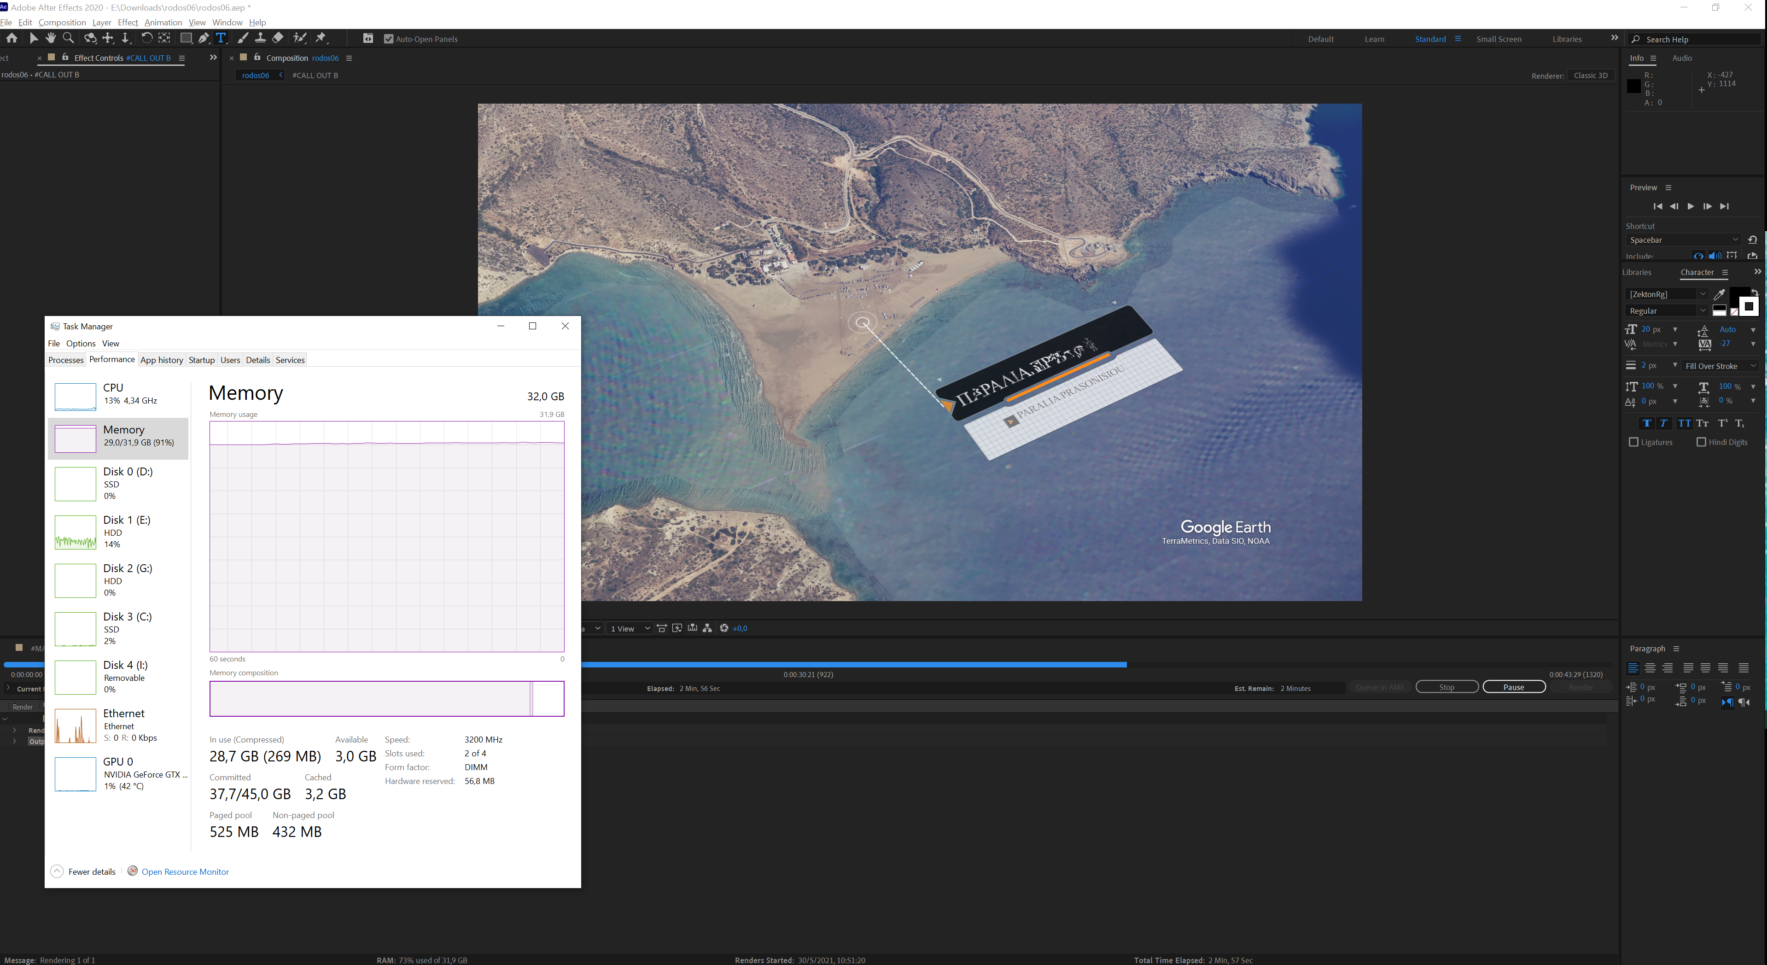
Task: Pick the Zoom magnifier tool
Action: tap(68, 38)
